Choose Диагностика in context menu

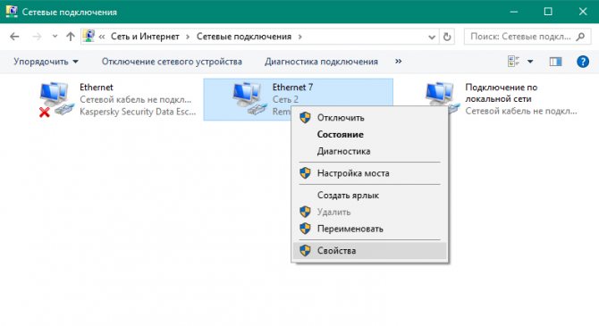click(x=369, y=151)
